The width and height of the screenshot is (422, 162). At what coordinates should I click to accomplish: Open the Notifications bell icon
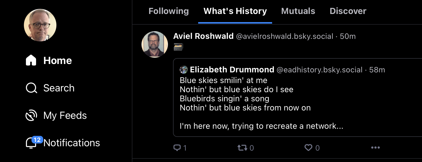tap(31, 143)
